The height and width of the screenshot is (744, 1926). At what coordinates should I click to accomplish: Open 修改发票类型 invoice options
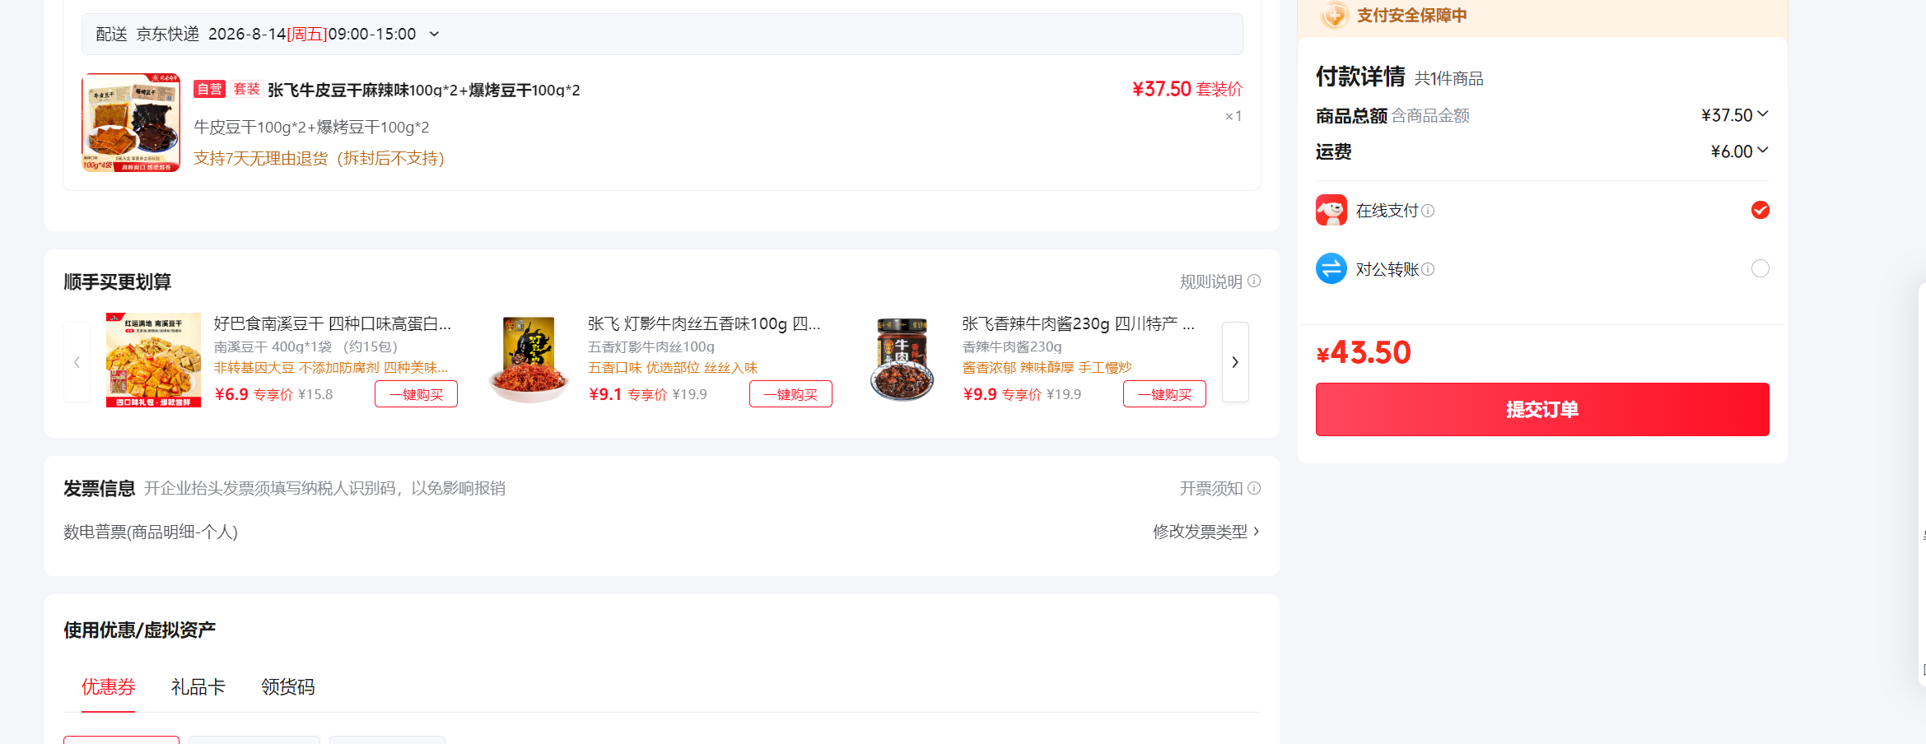1206,532
